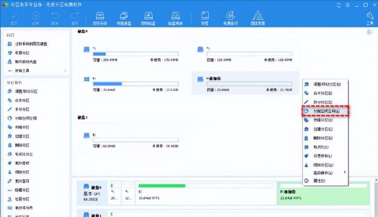Choose sidebar 拆分分区 pencil operation

point(19,109)
